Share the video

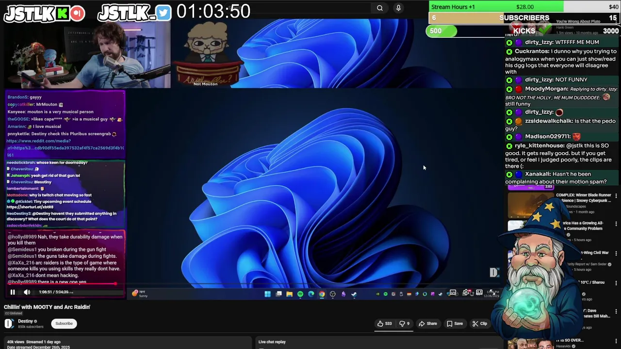428,323
